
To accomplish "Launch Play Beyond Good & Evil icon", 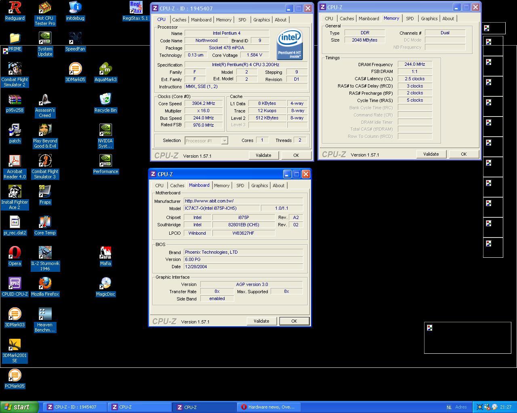I will pos(45,136).
